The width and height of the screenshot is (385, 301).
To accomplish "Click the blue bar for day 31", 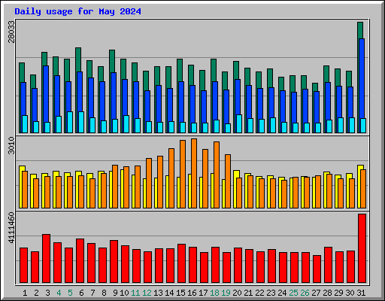I will pyautogui.click(x=362, y=78).
